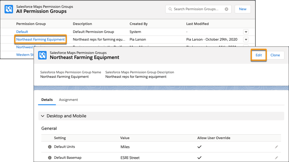Clear the Search Permission Groups field
The height and width of the screenshot is (162, 289).
tap(226, 9)
